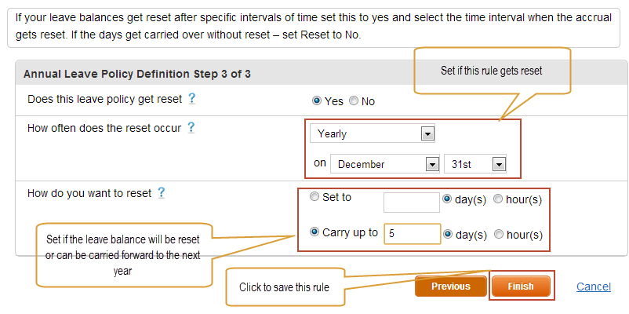Screen dimensions: 629x314
Task: Open the 31st day dropdown
Action: pyautogui.click(x=475, y=164)
